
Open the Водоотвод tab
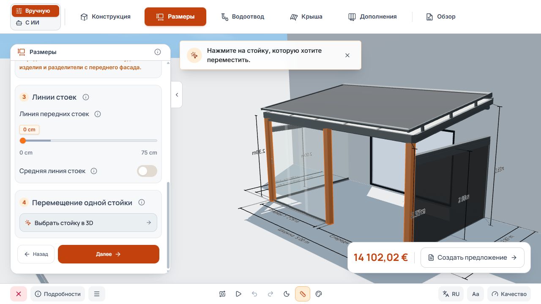243,17
